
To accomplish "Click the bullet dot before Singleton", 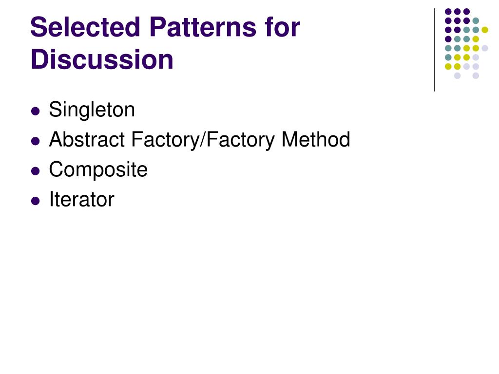I will point(35,111).
